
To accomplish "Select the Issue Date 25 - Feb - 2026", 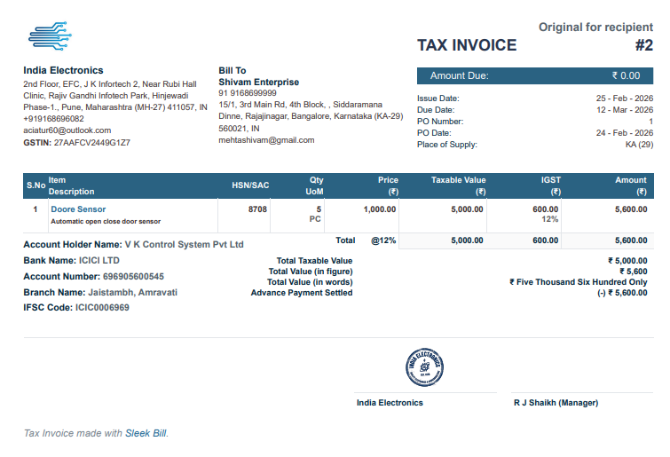I will (624, 98).
